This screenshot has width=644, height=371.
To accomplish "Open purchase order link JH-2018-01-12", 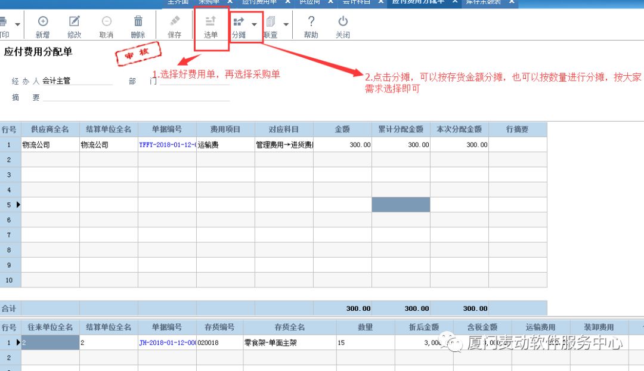I will (x=167, y=343).
